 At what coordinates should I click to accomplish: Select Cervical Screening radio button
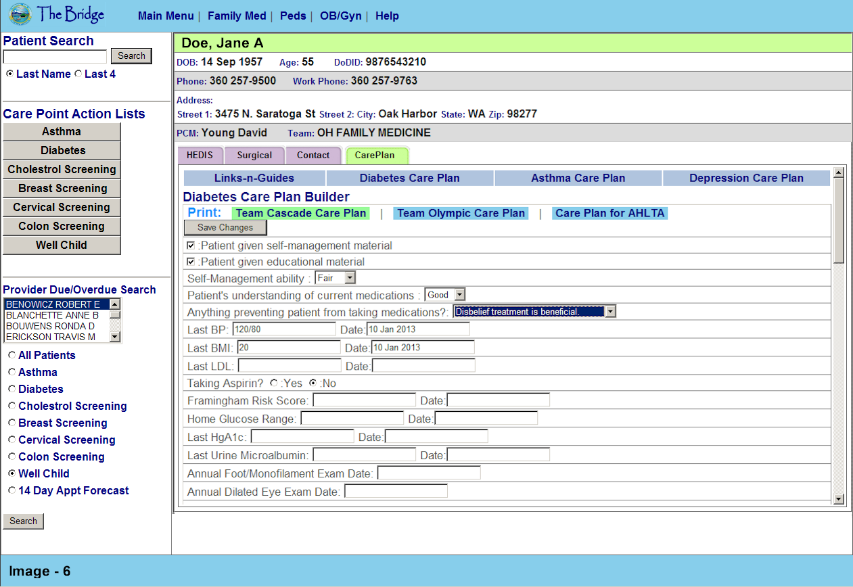point(12,440)
